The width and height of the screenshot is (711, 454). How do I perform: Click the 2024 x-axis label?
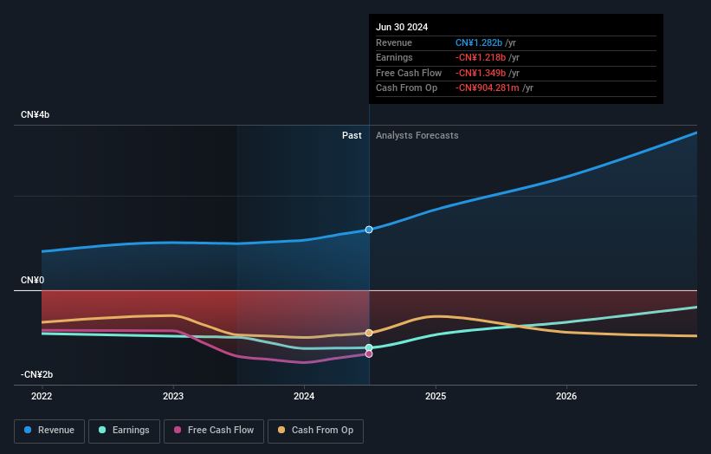304,397
